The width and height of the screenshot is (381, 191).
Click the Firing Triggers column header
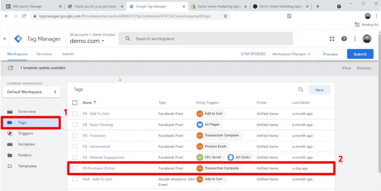pos(208,103)
